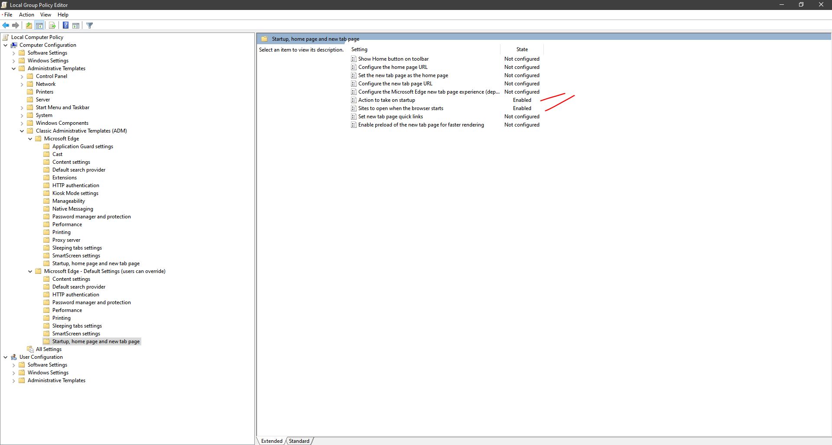Image resolution: width=832 pixels, height=445 pixels.
Task: Select 'Configure the Microsoft Edge new tab page experience'
Action: tap(429, 92)
